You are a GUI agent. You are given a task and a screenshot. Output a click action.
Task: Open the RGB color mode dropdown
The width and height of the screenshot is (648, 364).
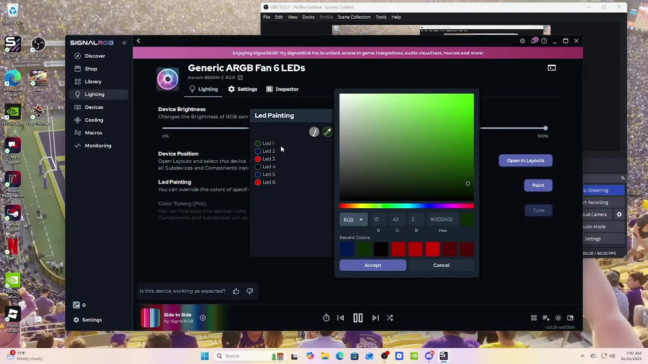(353, 219)
